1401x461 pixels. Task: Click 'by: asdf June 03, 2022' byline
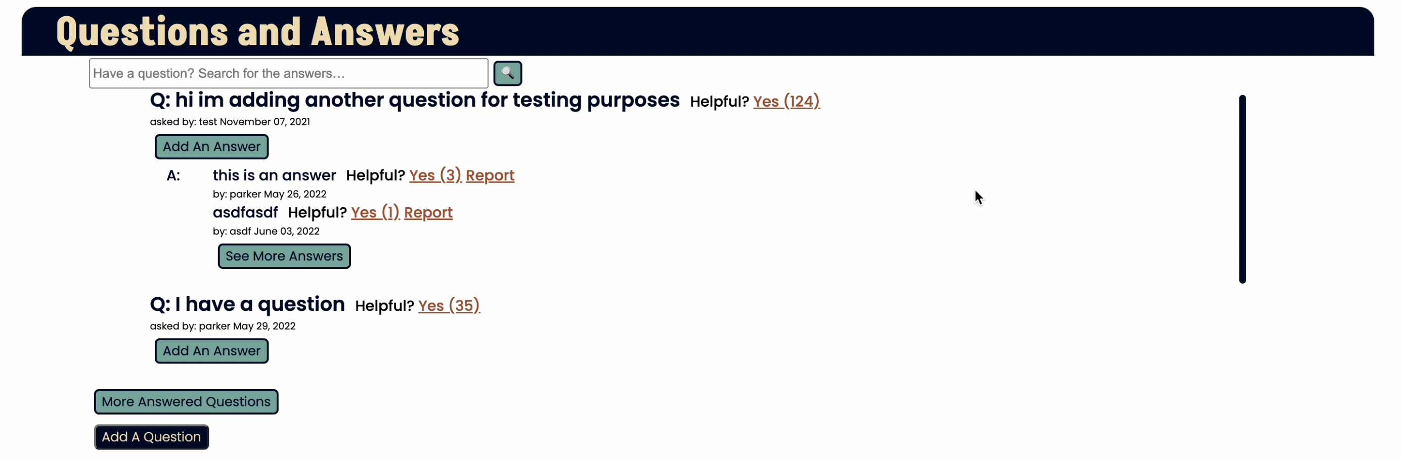pos(266,231)
